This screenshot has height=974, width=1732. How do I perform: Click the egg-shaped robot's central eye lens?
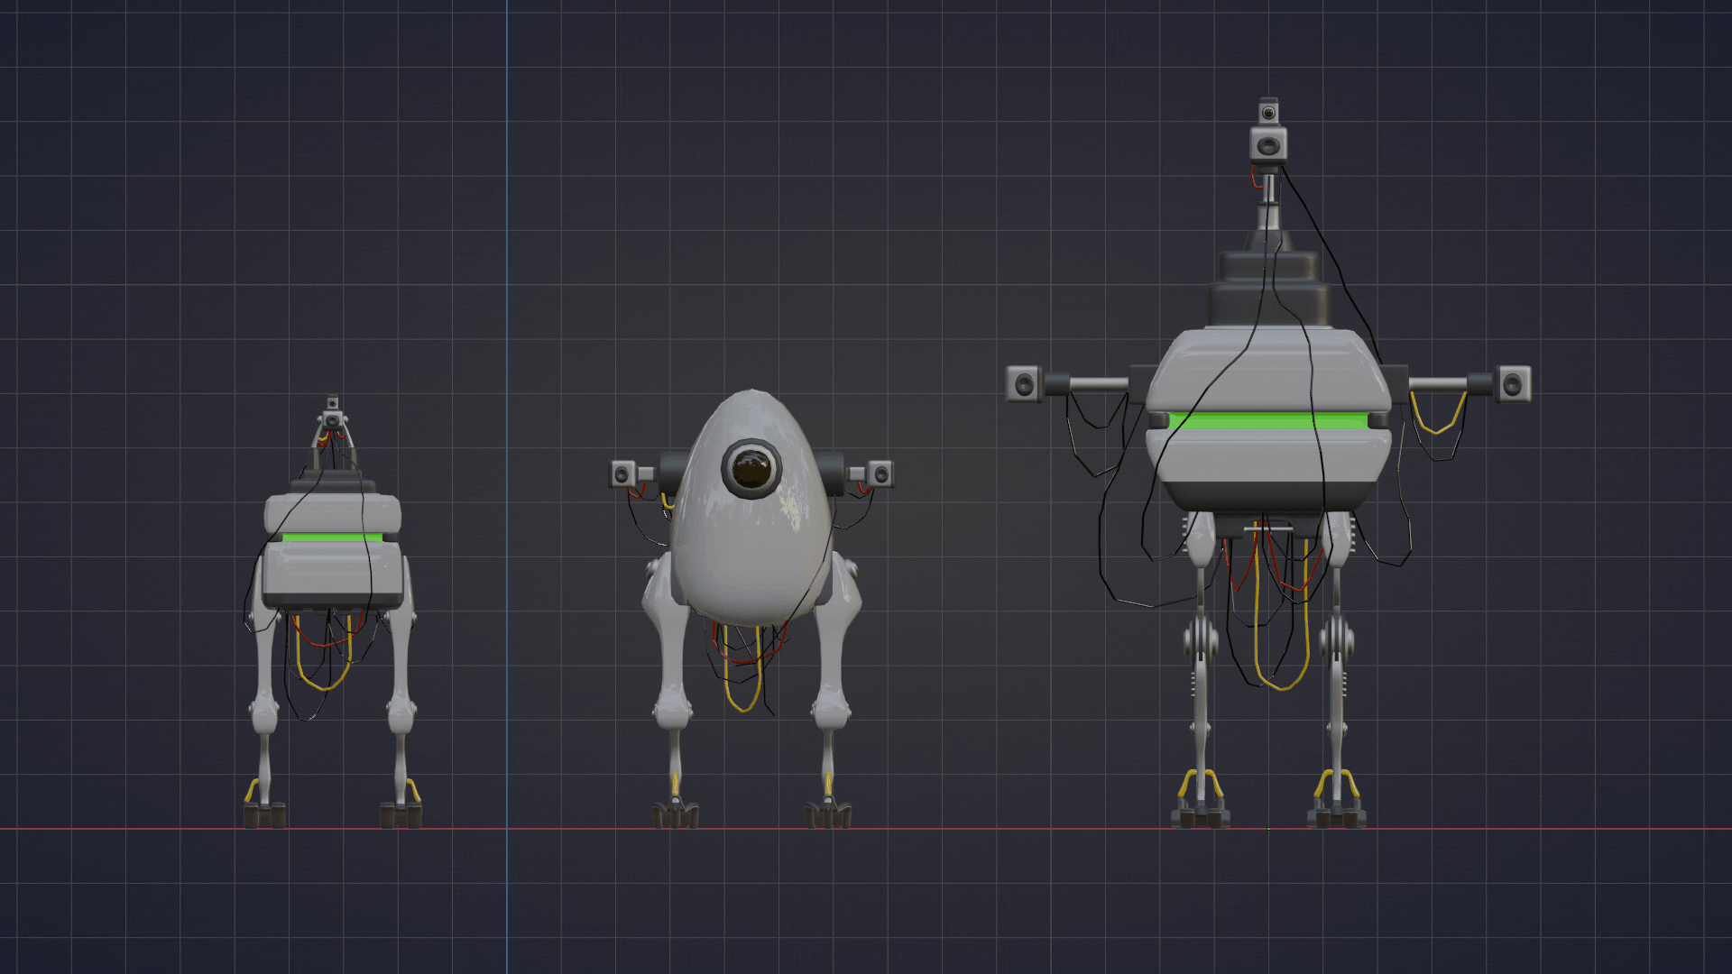pyautogui.click(x=751, y=467)
